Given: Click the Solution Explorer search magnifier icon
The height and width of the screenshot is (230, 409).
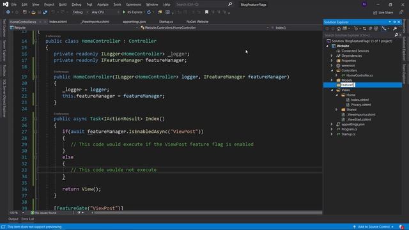Looking at the screenshot, I should coord(396,35).
